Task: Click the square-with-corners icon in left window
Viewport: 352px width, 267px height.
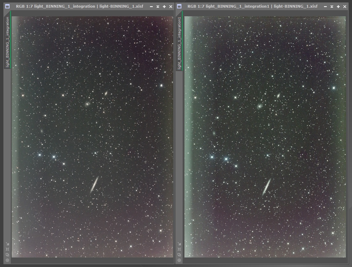Action: (x=7, y=249)
